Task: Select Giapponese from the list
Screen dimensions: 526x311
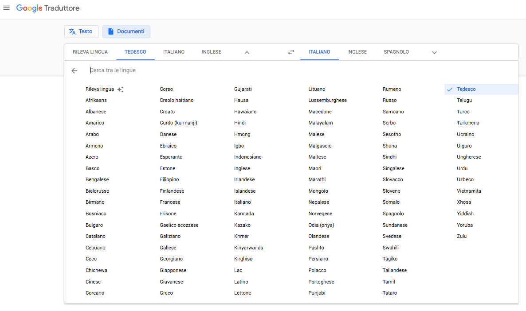Action: [x=173, y=270]
